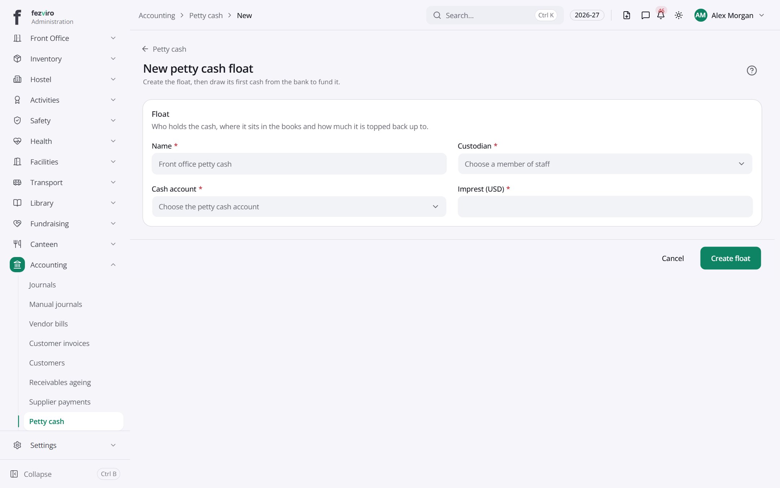780x488 pixels.
Task: Click the Transport bus icon
Action: tap(17, 182)
